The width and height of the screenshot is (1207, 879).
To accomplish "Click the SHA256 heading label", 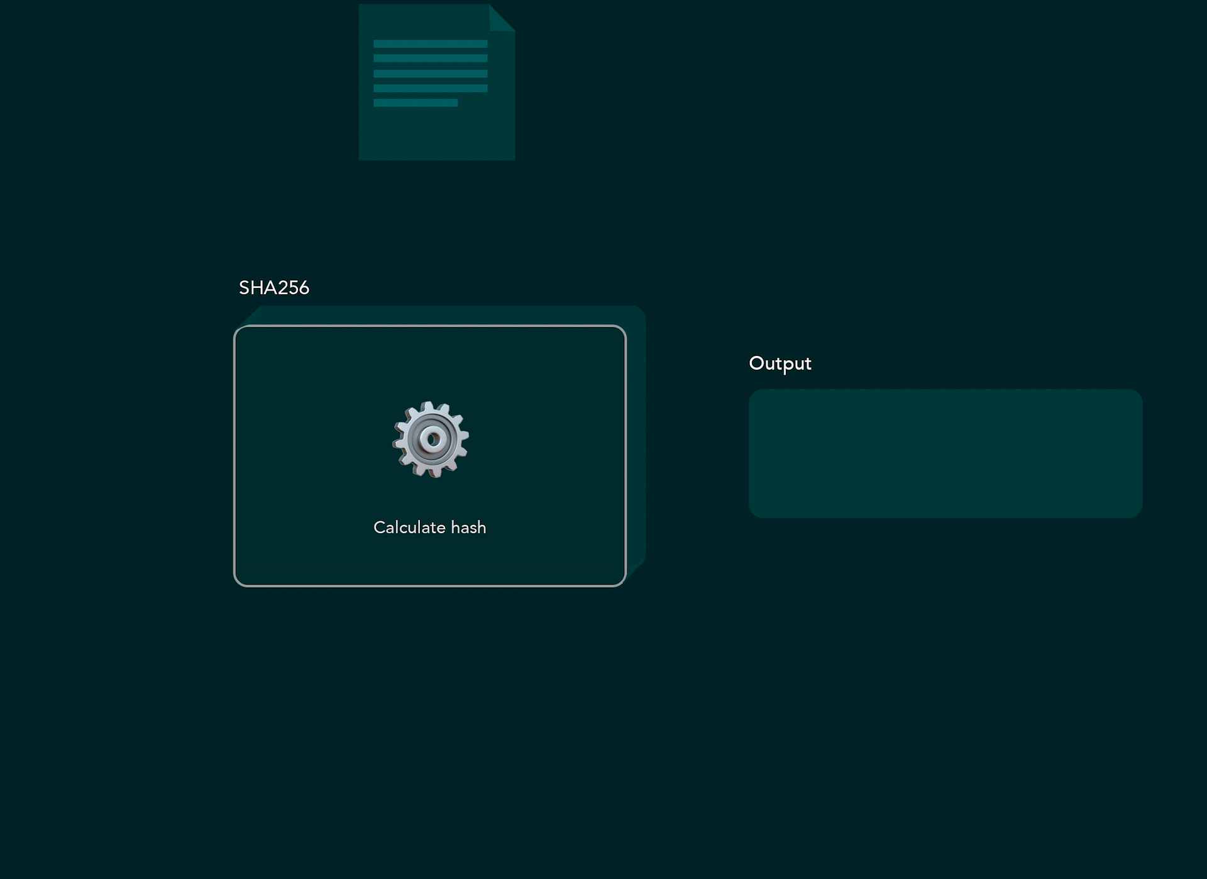I will point(273,287).
